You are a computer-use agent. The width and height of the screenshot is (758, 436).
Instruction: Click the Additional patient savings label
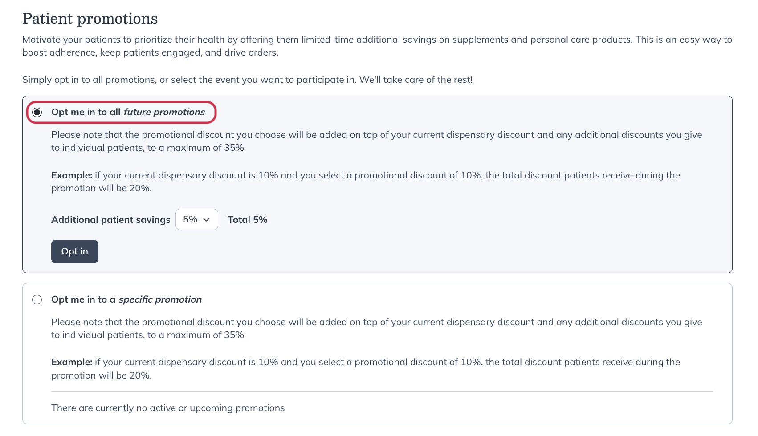pyautogui.click(x=110, y=219)
